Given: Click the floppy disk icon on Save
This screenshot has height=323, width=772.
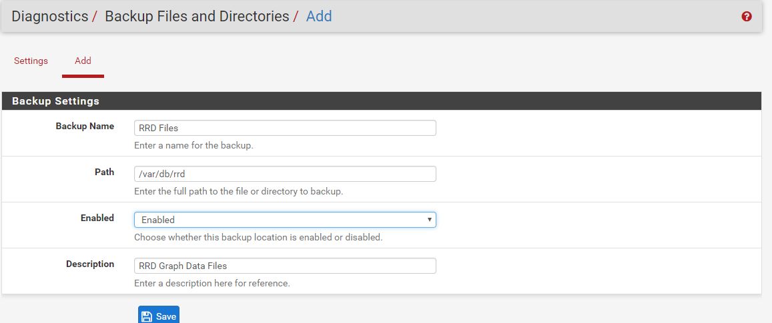Looking at the screenshot, I should [147, 316].
